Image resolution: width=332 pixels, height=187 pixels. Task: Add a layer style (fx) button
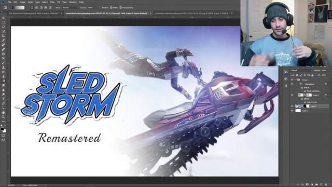[x=302, y=185]
